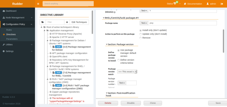Select the Remove action radio button

tap(140, 38)
